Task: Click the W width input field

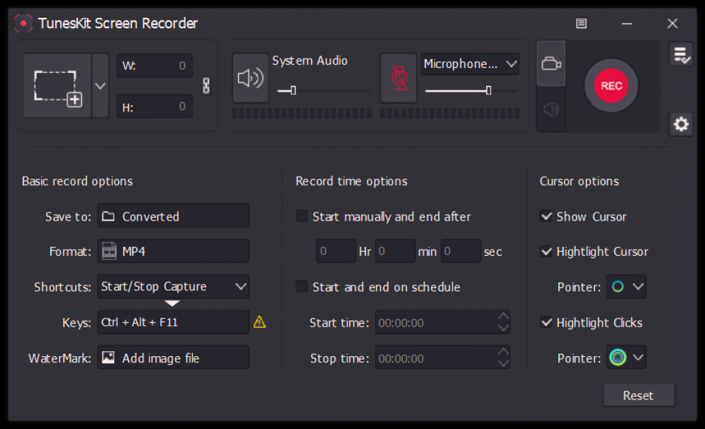Action: [x=155, y=66]
